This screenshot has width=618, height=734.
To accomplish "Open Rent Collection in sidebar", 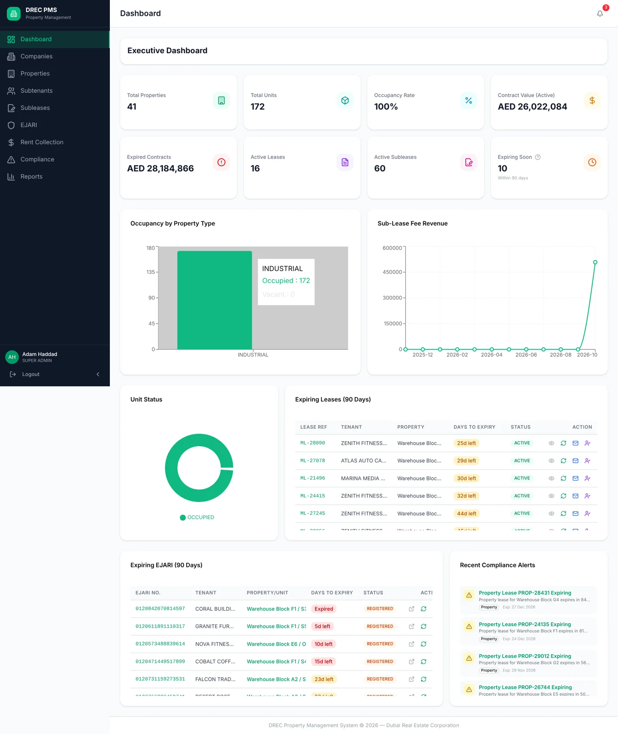I will (x=55, y=143).
